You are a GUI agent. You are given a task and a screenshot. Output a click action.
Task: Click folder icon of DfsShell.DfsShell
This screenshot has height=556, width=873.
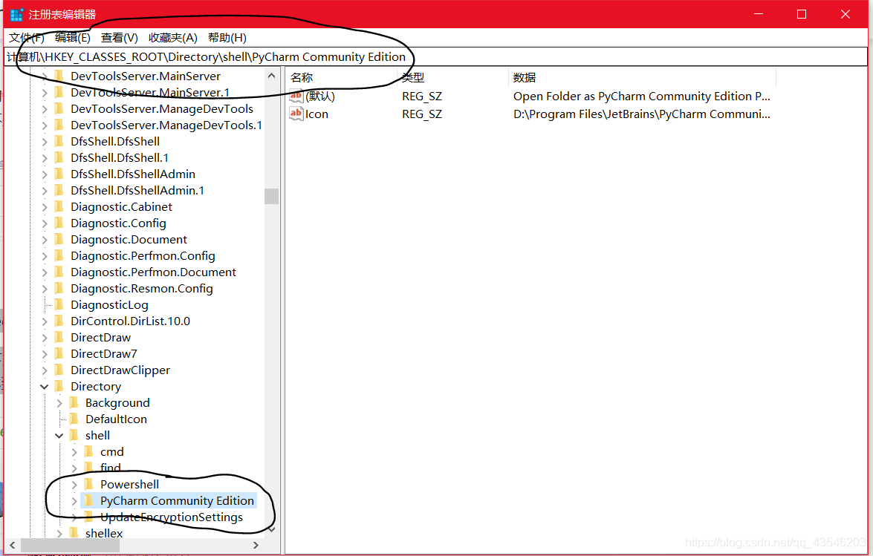tap(59, 141)
